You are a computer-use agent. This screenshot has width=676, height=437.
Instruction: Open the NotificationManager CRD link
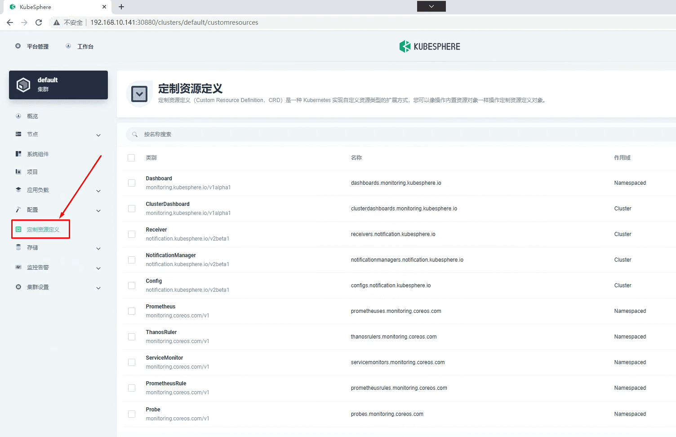[x=171, y=255]
